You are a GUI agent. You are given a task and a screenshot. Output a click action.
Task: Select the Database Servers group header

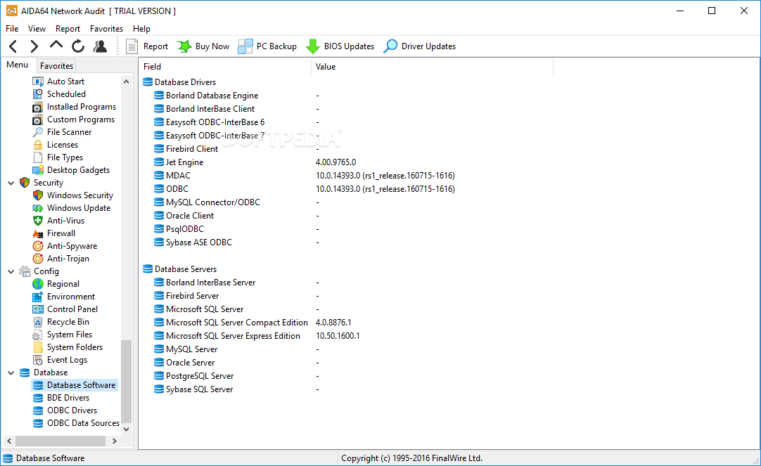[186, 268]
